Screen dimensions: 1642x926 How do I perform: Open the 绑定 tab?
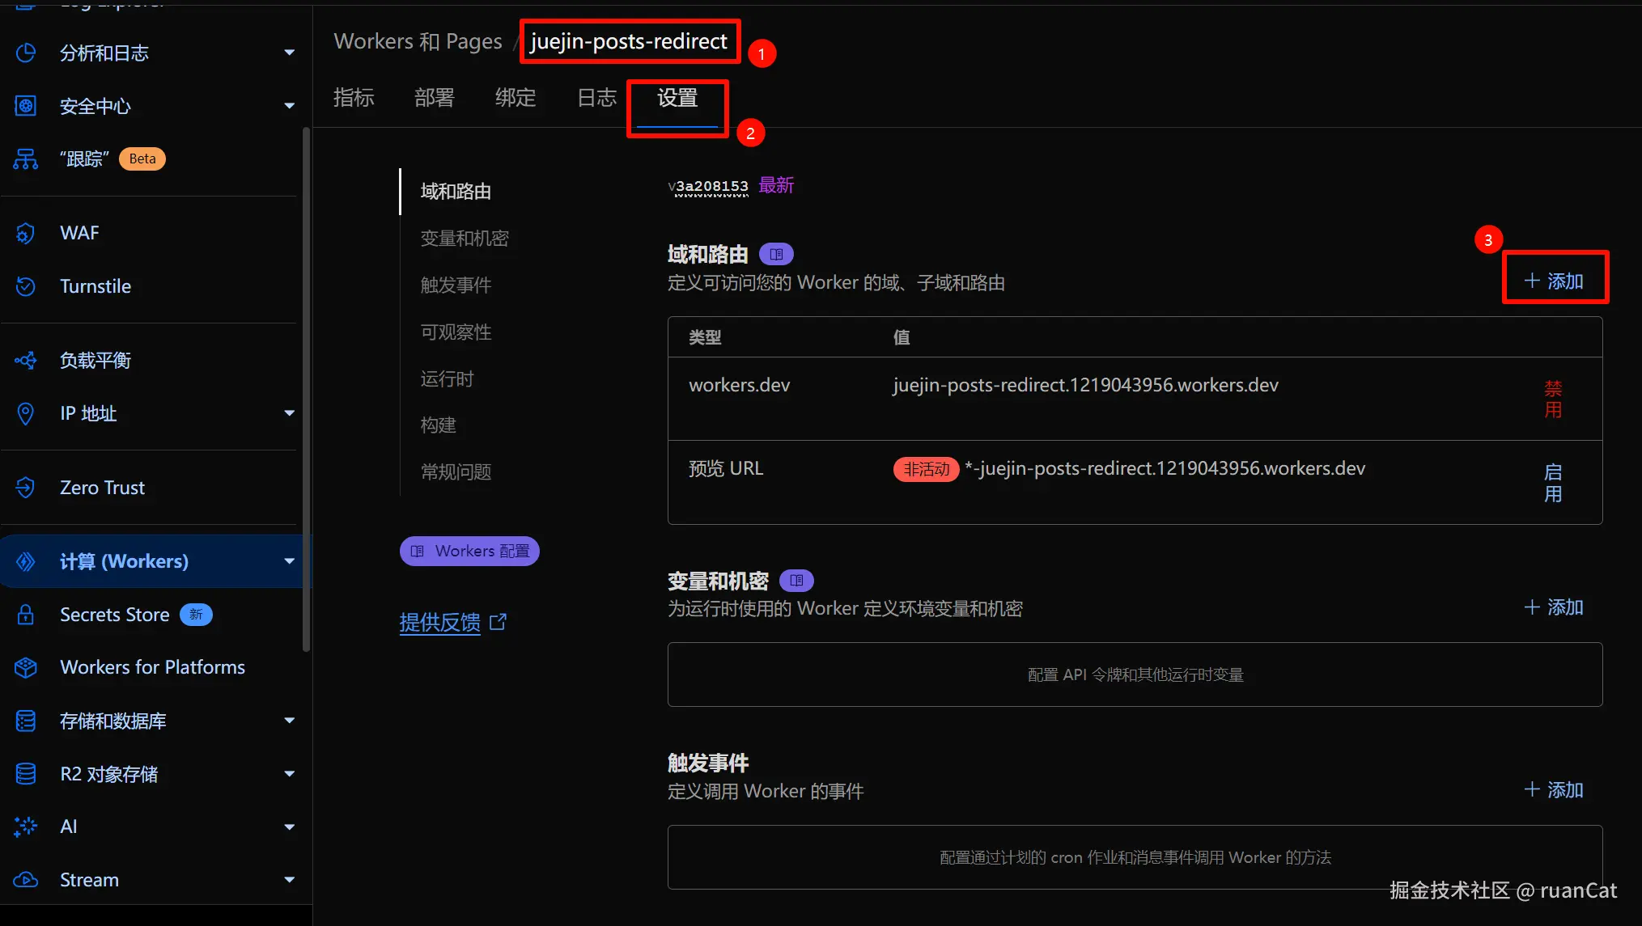point(516,98)
